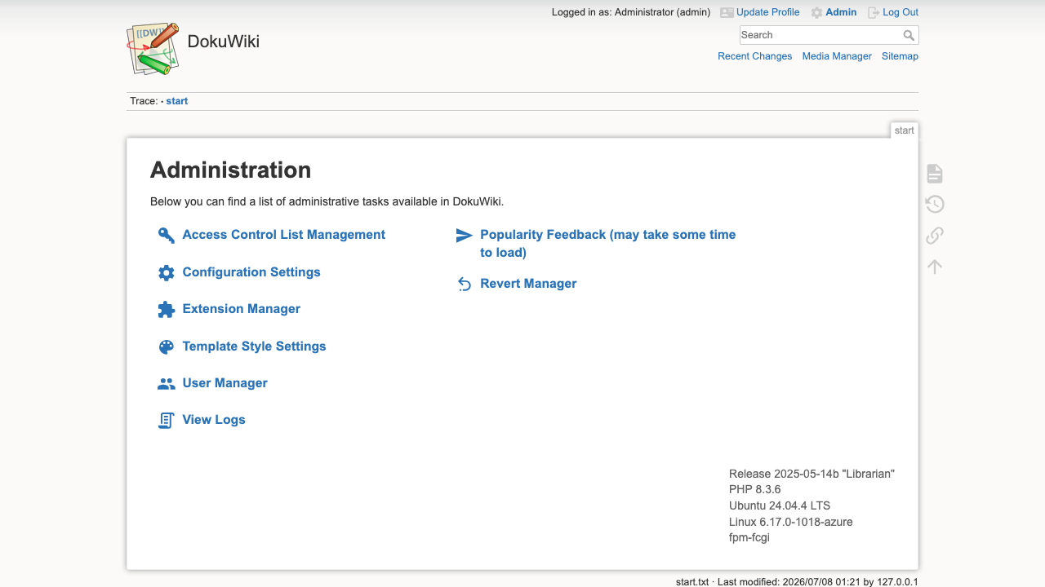Click the Admin link in user tools
This screenshot has height=587, width=1045.
(x=841, y=12)
